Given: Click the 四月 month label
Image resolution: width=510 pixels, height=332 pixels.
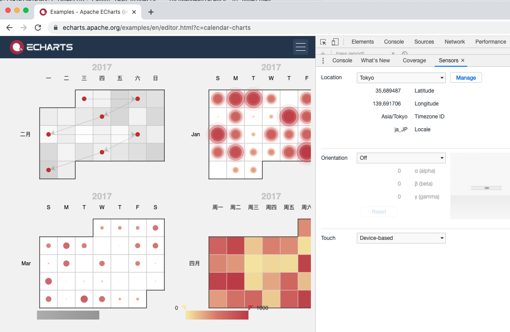Looking at the screenshot, I should pos(195,263).
